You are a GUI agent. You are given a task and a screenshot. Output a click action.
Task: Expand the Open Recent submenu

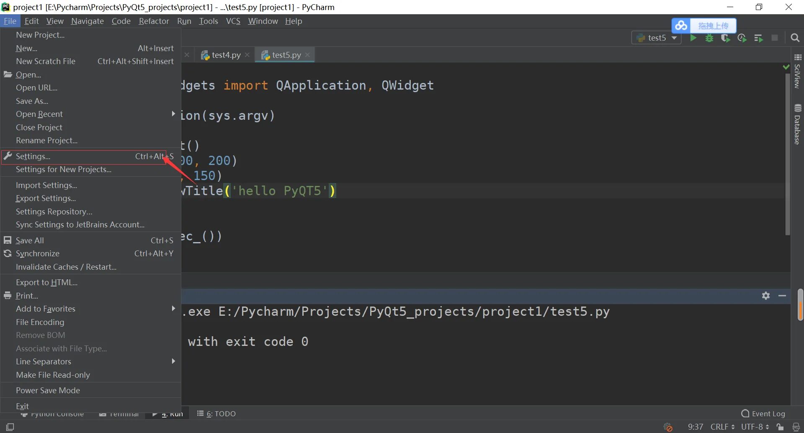tap(90, 114)
